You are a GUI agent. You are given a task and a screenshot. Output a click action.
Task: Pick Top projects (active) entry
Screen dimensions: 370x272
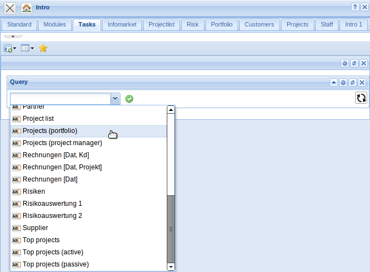click(52, 252)
